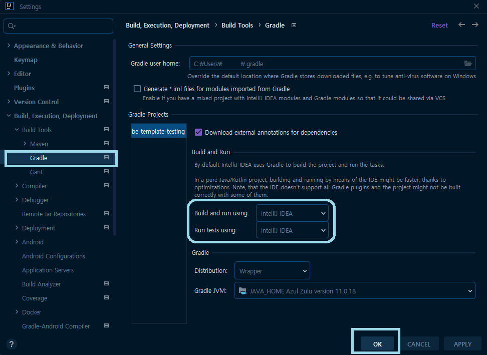Click project-level icon next to Build Tools
Viewport: 487px width, 355px height.
point(107,129)
